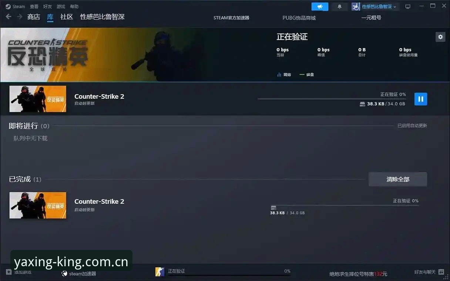450x281 pixels.
Task: Click the 添加游戏 plus icon
Action: tap(9, 272)
